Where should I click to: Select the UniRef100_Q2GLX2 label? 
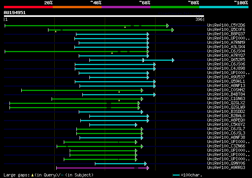[226, 103]
